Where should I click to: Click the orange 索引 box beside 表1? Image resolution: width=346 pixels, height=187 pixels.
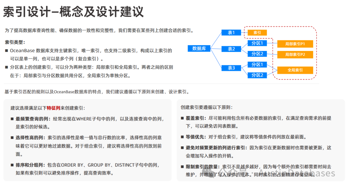[257, 33]
